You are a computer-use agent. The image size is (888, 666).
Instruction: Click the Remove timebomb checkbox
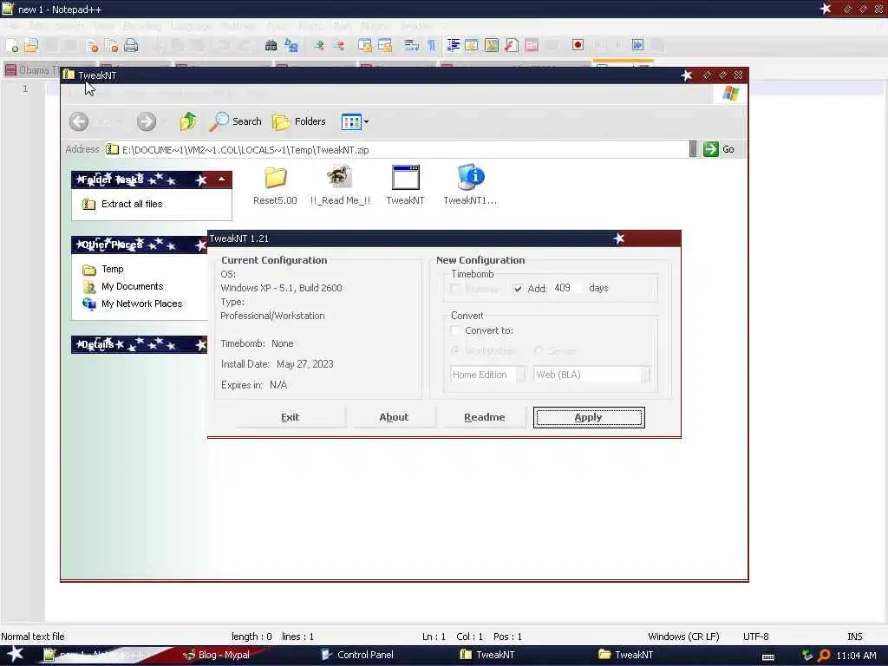click(x=455, y=289)
